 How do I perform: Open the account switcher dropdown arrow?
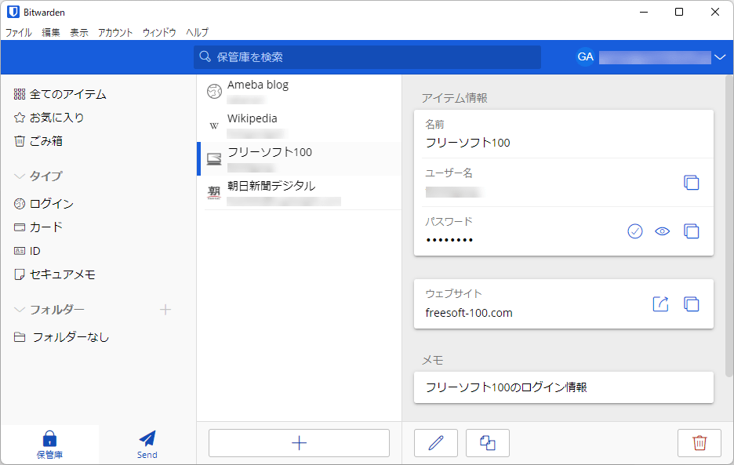pyautogui.click(x=719, y=57)
